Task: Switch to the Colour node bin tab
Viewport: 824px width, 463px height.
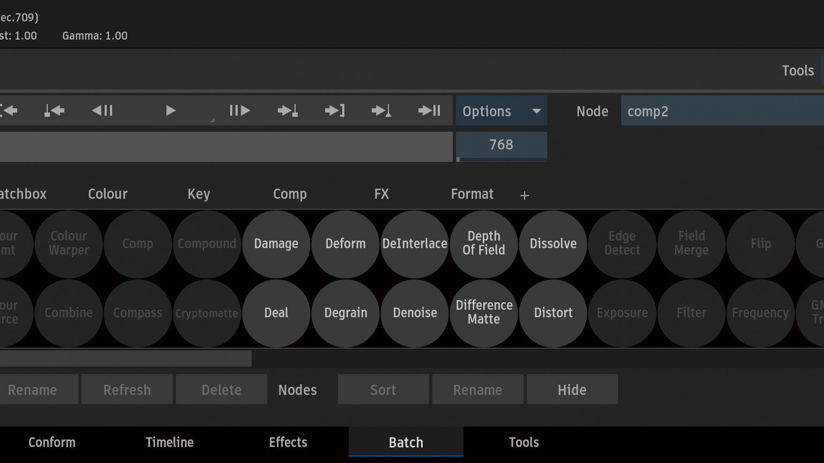Action: click(x=108, y=194)
